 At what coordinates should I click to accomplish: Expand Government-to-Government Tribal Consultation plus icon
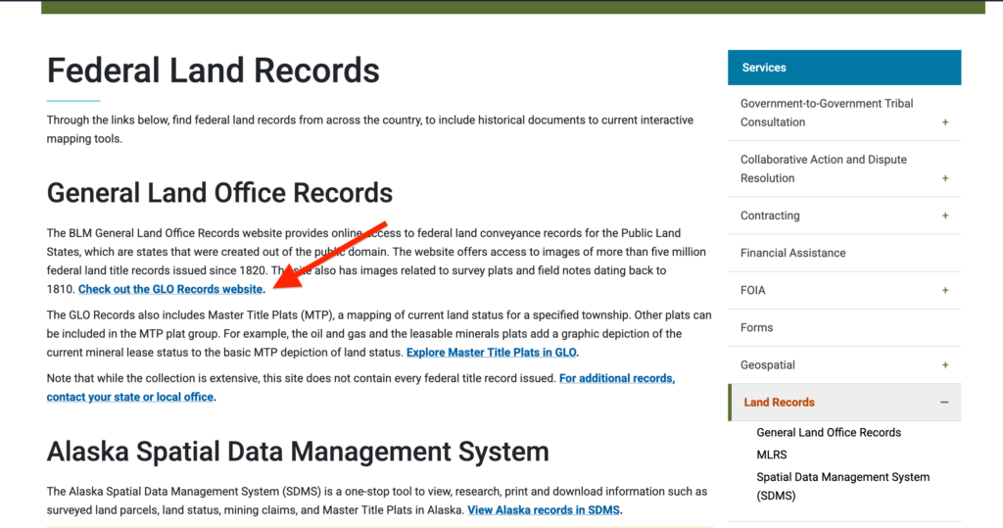click(945, 122)
